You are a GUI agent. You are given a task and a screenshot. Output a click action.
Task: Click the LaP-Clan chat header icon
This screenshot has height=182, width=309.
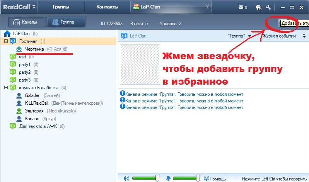click(124, 36)
